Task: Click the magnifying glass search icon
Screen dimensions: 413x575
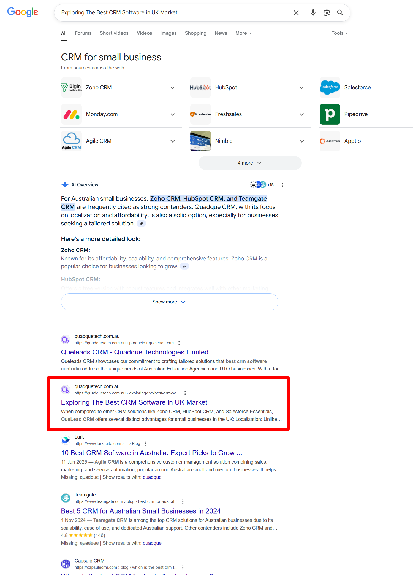Action: click(x=340, y=13)
